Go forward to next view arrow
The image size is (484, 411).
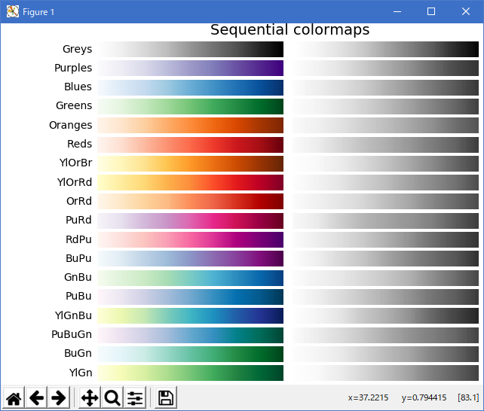coord(59,397)
